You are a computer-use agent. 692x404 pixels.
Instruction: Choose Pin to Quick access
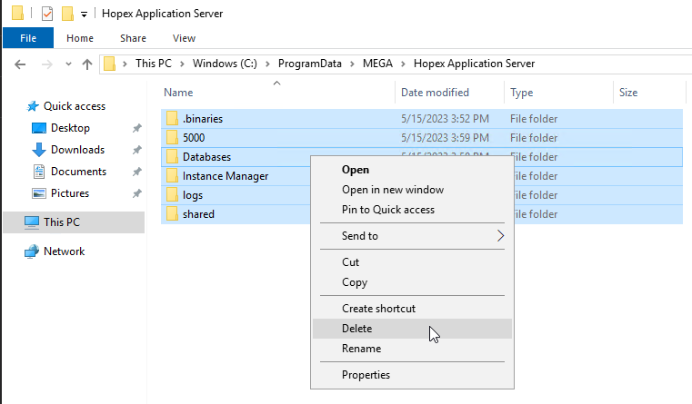[412, 210]
